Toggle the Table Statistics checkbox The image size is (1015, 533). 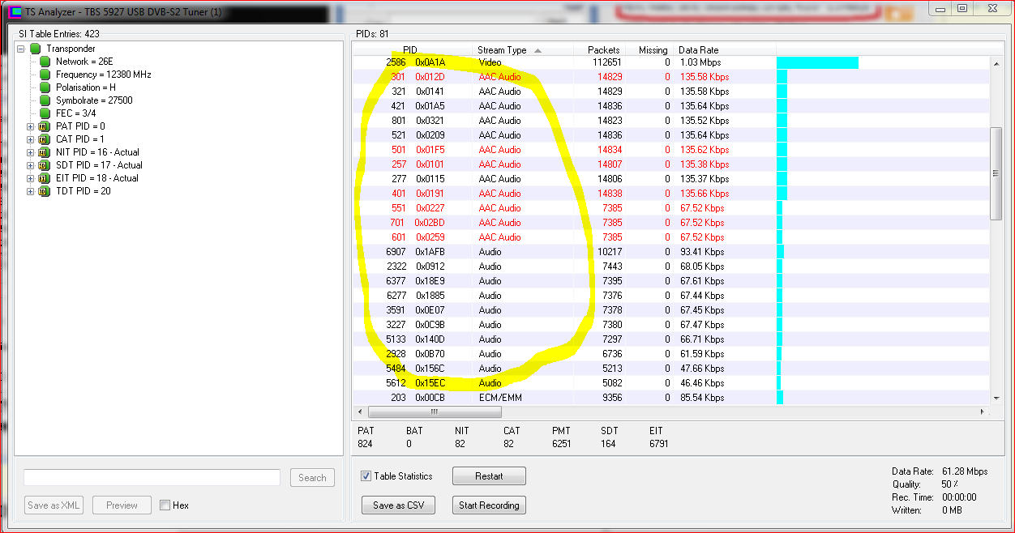click(366, 476)
